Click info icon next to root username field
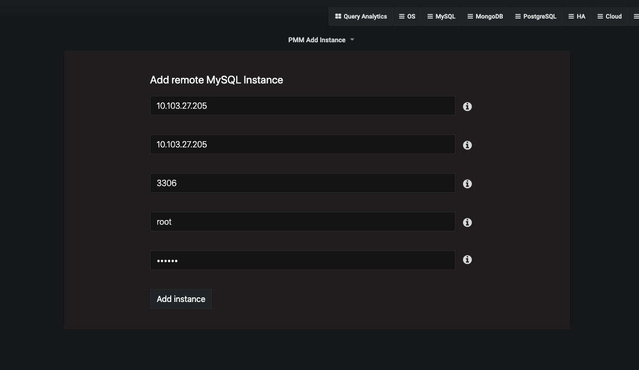 coord(467,223)
